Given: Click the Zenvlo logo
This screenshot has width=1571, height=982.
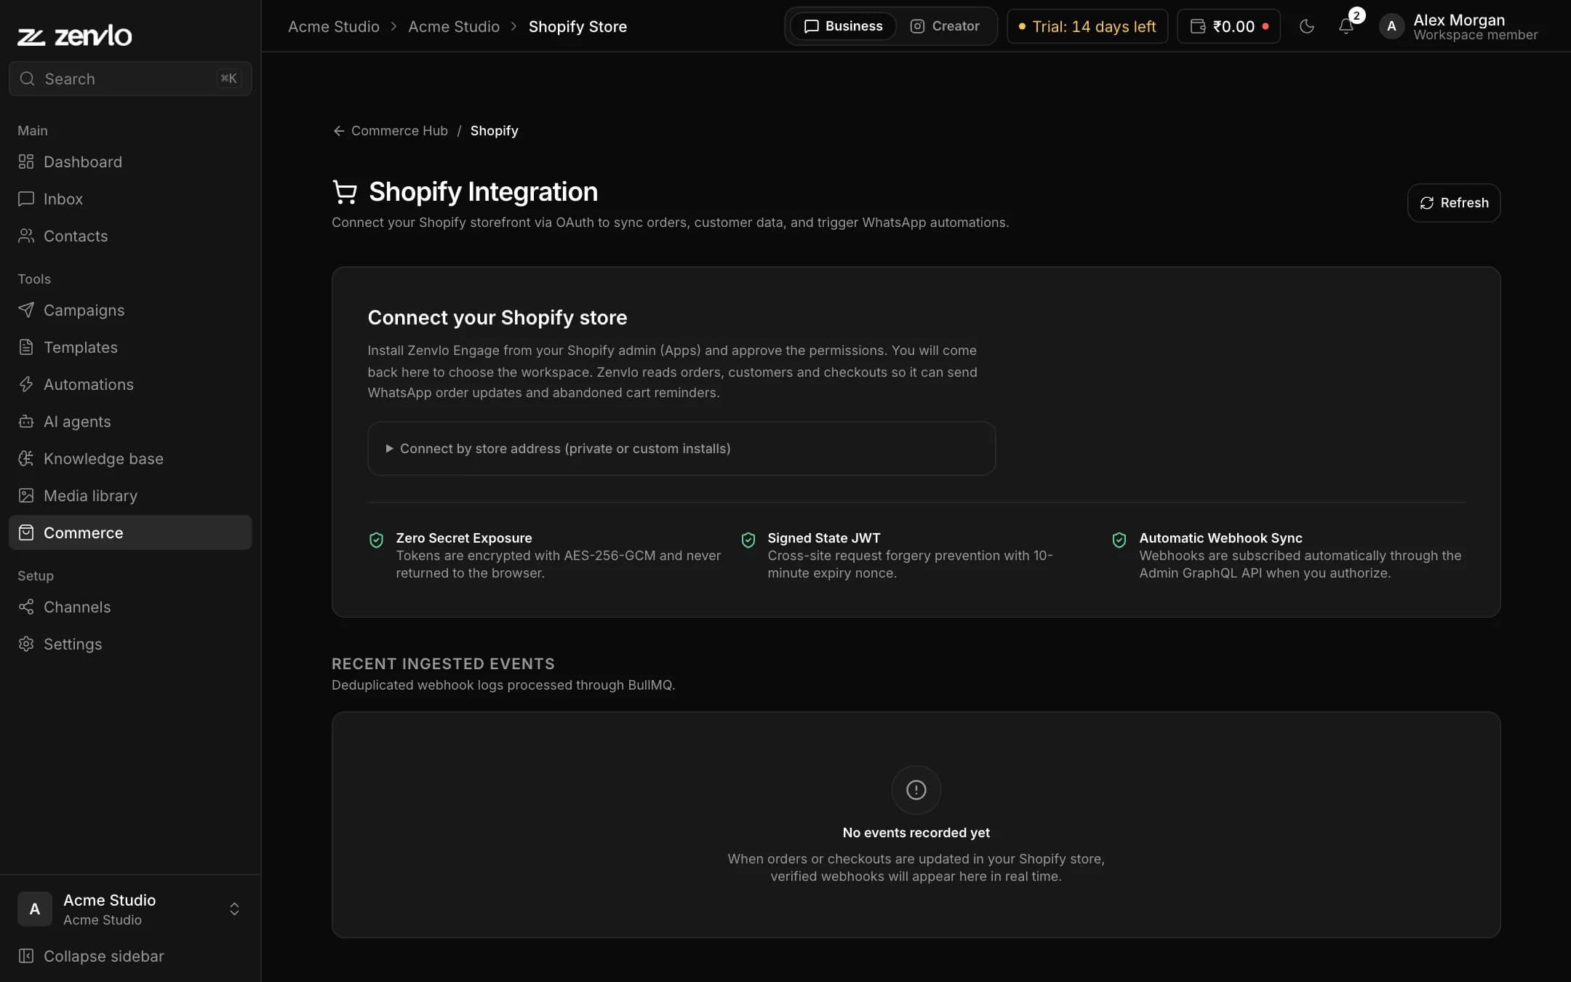Looking at the screenshot, I should click(x=75, y=35).
